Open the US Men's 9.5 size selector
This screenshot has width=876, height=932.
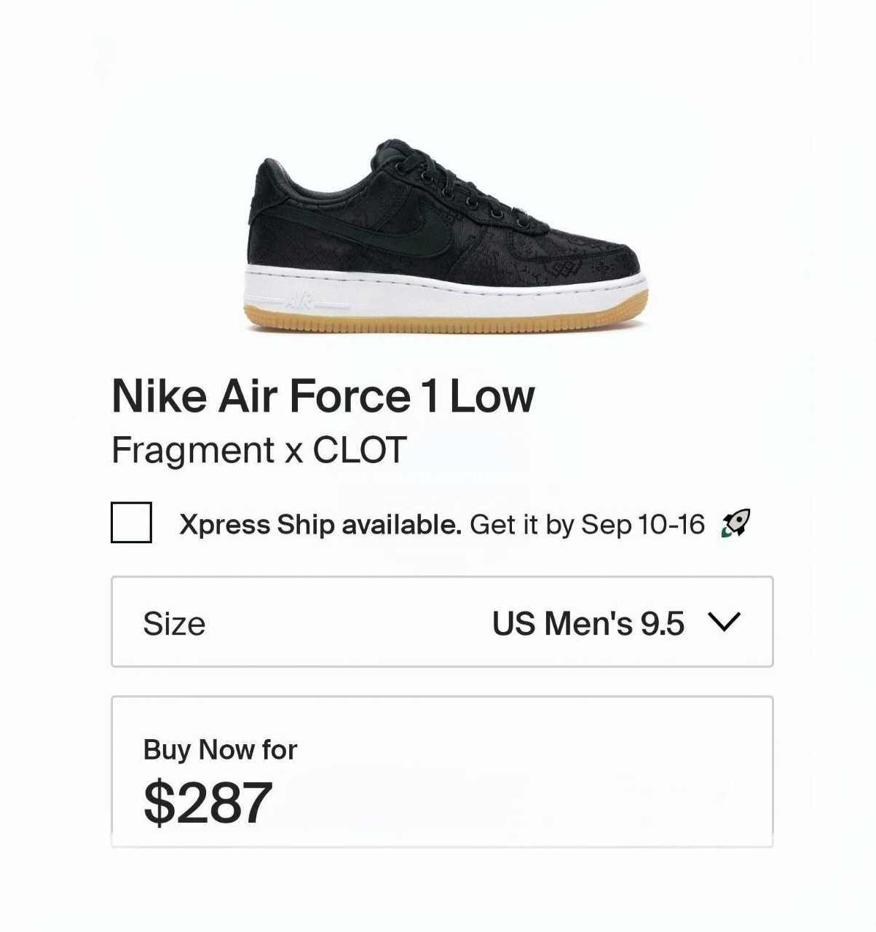442,622
